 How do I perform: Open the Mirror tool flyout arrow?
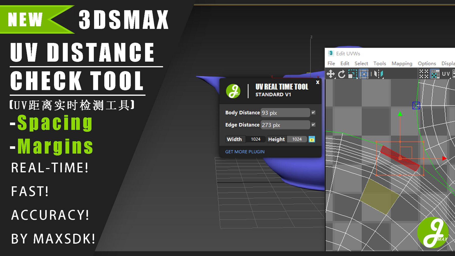coord(383,78)
